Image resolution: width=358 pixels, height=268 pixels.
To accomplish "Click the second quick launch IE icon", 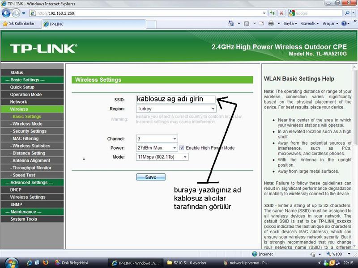I will point(37,263).
